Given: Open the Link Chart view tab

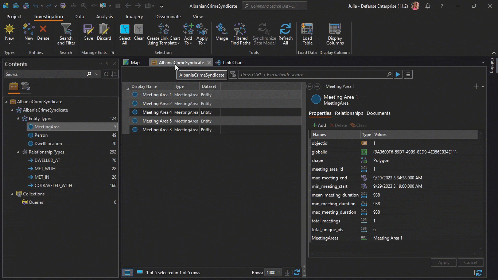Looking at the screenshot, I should coord(232,63).
